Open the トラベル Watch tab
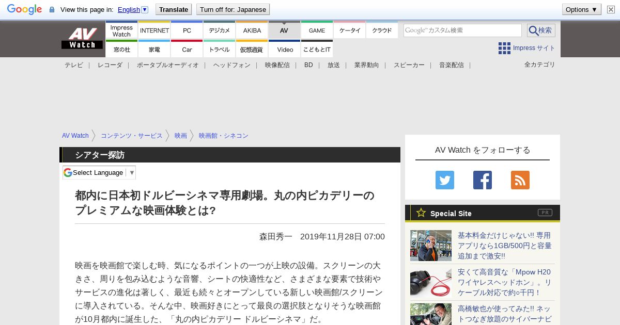This screenshot has height=325, width=620. 220,49
